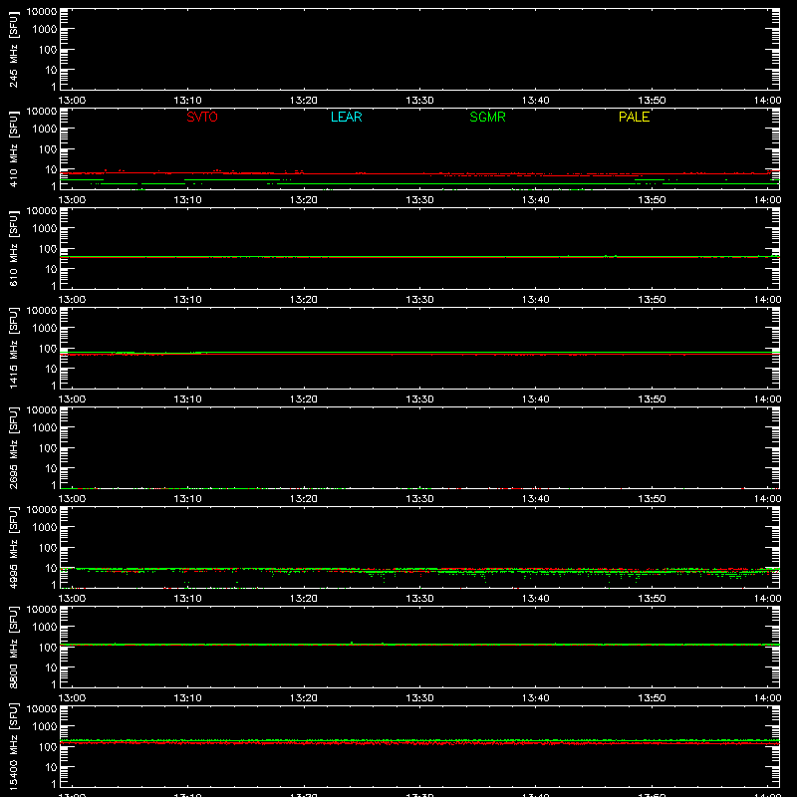The image size is (797, 797).
Task: Click the green SGMR station legend label
Action: 487,117
